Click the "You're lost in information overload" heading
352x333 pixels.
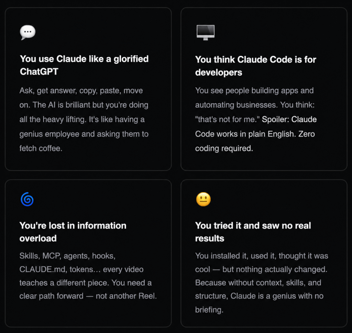(73, 232)
